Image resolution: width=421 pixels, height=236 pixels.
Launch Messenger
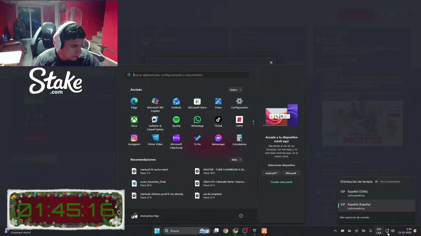pos(218,140)
